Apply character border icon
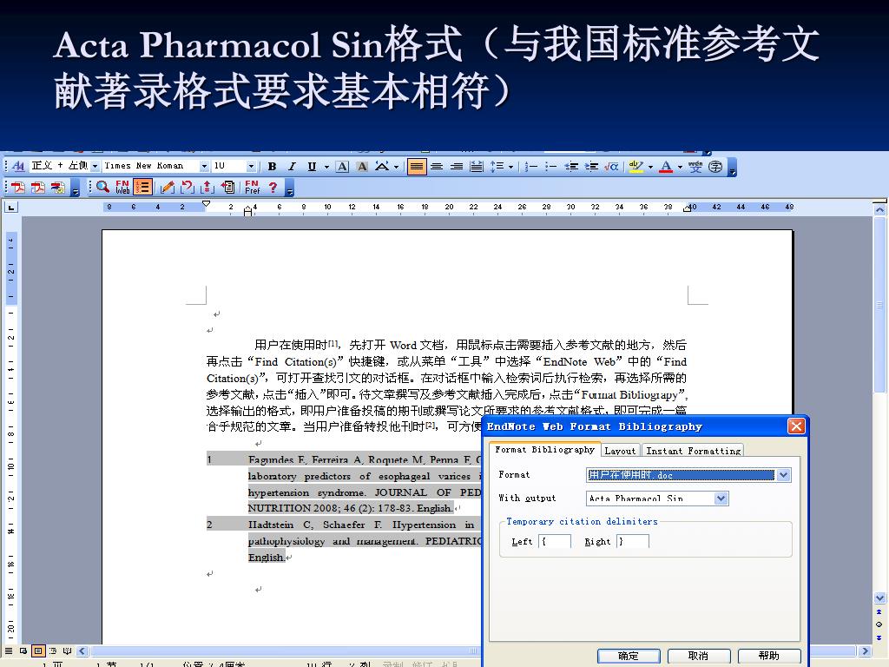The height and width of the screenshot is (667, 889). pyautogui.click(x=342, y=166)
